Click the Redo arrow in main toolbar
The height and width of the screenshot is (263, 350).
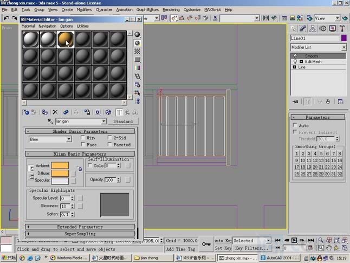coord(14,18)
